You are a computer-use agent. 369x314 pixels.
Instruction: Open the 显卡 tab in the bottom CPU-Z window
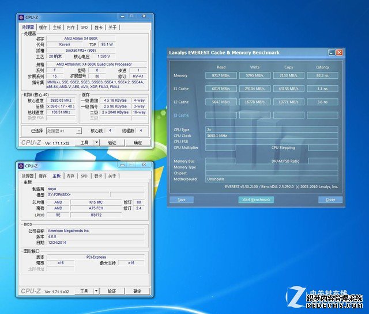(x=98, y=176)
